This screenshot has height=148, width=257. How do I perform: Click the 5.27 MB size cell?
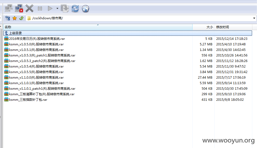(x=206, y=44)
